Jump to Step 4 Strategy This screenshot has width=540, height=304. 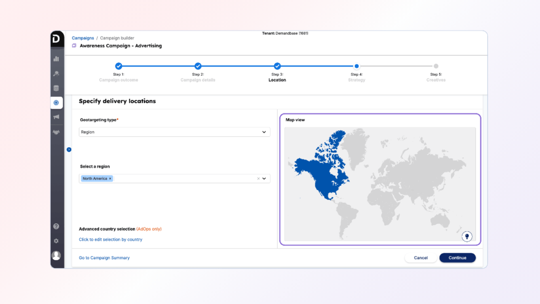(357, 66)
